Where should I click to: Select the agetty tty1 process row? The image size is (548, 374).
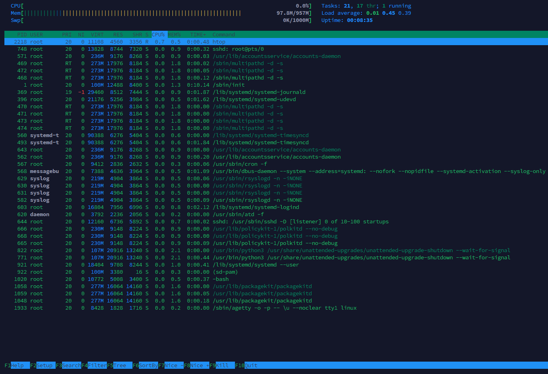point(276,308)
